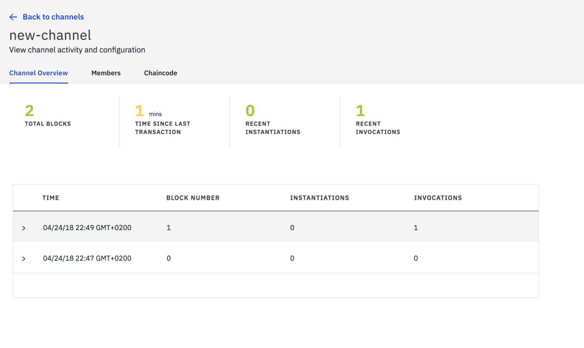Screen dimensions: 584x348
Task: Click the INVOCATIONS column header
Action: point(438,198)
